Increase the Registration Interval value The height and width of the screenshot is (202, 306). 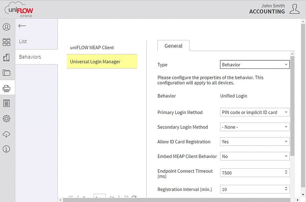pos(286,187)
